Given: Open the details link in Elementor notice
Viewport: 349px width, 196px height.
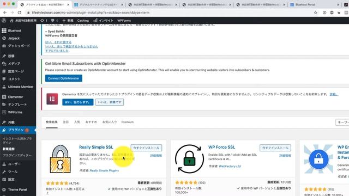Looking at the screenshot, I should point(334,94).
